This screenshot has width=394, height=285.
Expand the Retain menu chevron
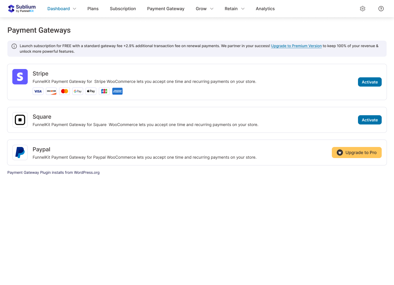243,9
